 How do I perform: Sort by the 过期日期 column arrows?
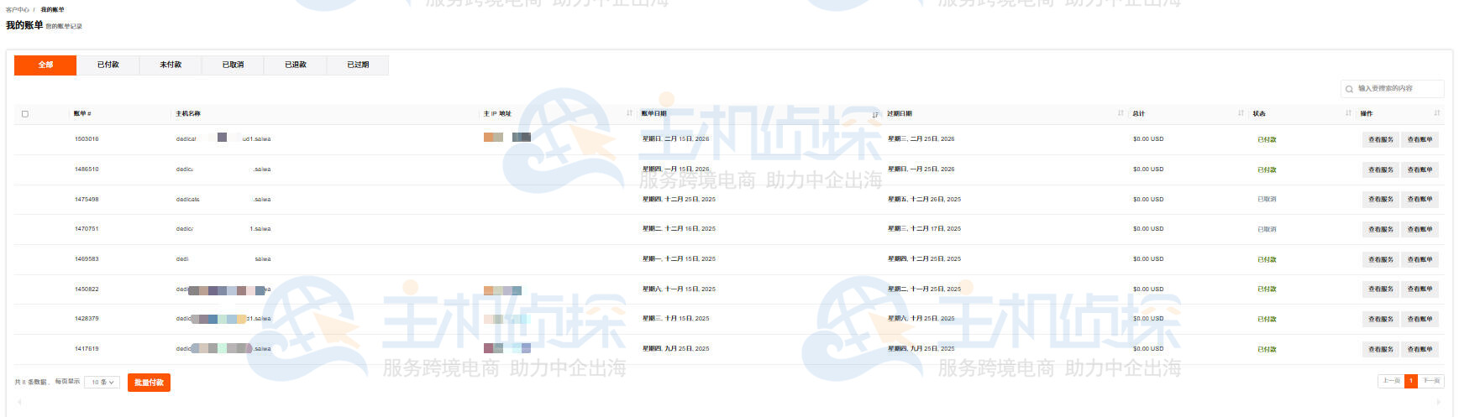1120,113
